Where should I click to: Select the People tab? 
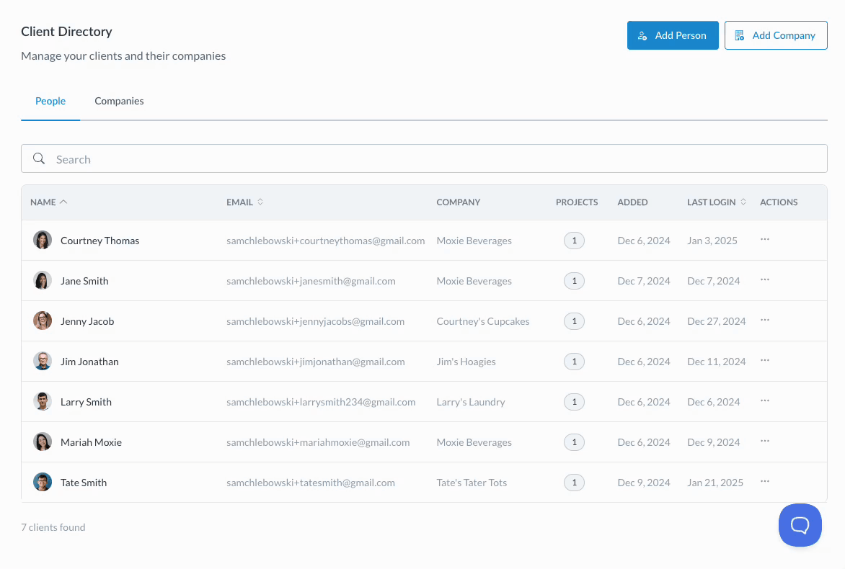pyautogui.click(x=50, y=102)
